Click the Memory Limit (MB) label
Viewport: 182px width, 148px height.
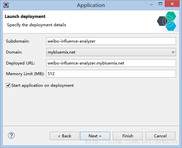click(x=25, y=74)
